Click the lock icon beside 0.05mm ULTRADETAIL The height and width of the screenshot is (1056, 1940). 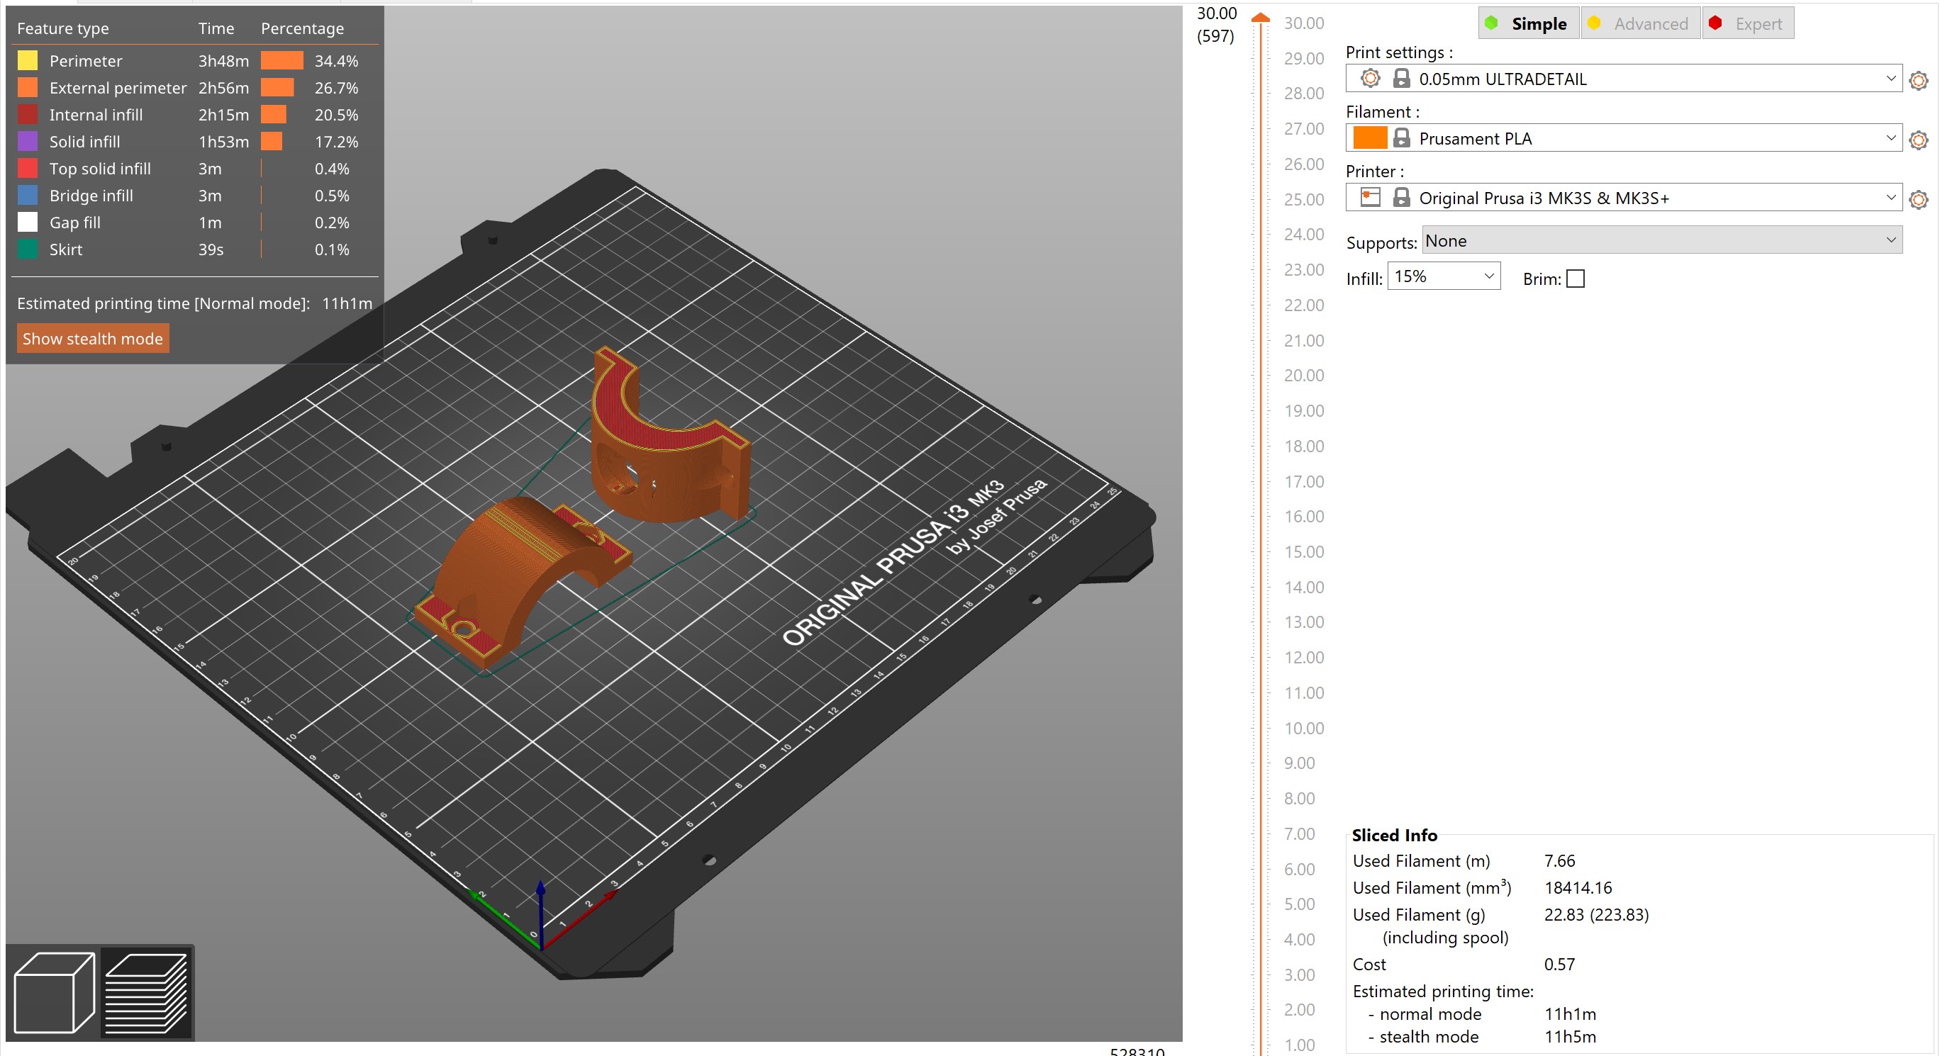[x=1402, y=78]
